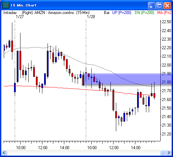Click the left scroll arrow button

[4, 153]
